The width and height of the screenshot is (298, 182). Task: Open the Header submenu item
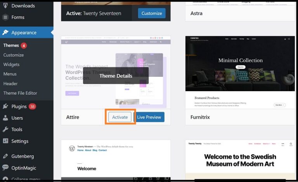[10, 83]
